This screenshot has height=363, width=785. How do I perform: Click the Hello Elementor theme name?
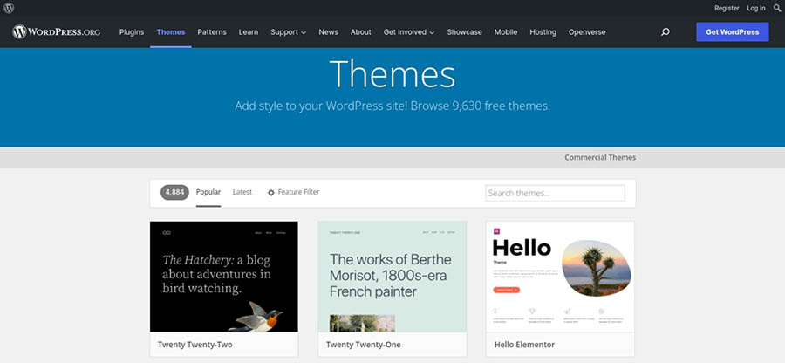pos(525,345)
